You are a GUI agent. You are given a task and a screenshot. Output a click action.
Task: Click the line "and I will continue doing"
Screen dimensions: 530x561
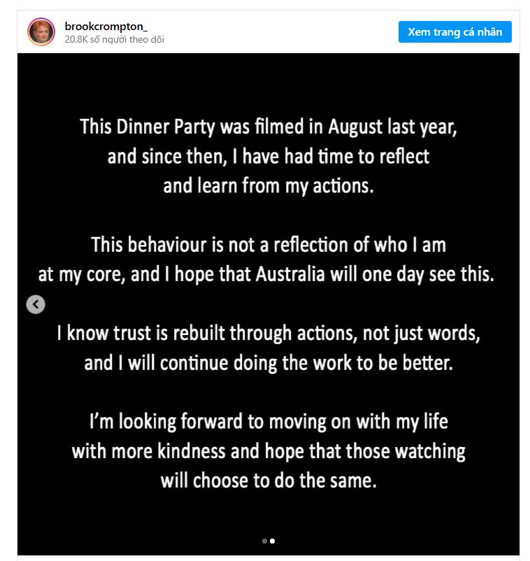[268, 363]
